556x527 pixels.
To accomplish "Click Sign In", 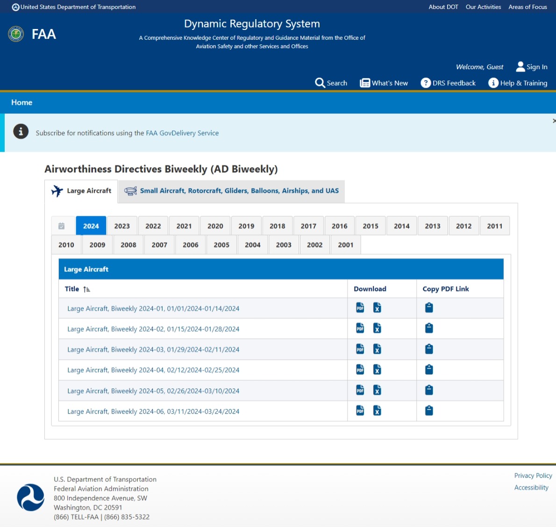I will pos(532,67).
